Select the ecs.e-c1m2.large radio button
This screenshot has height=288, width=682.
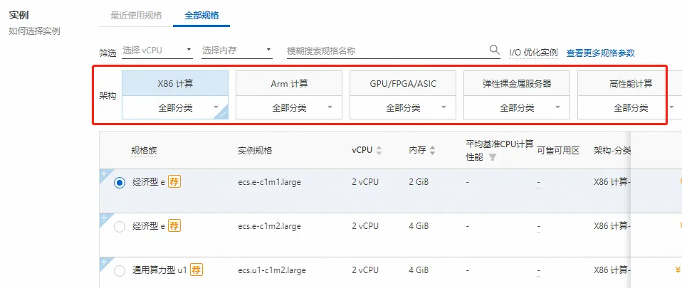120,226
